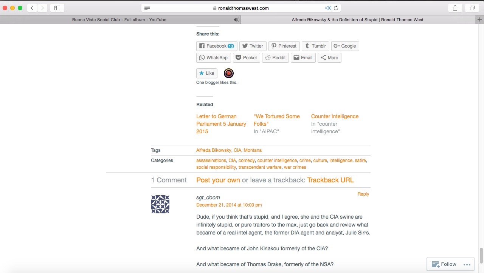Click the Safari back navigation arrow
This screenshot has height=273, width=484.
pyautogui.click(x=32, y=8)
